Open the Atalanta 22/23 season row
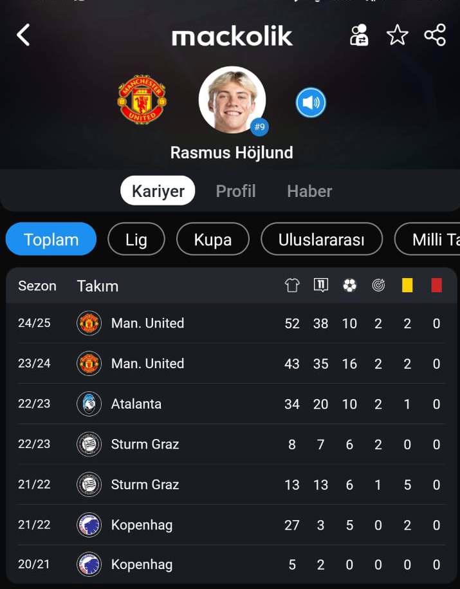The width and height of the screenshot is (460, 589). tap(232, 404)
